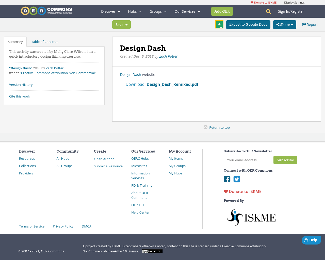Switch to the Table of Contents tab
The width and height of the screenshot is (325, 260).
(45, 42)
